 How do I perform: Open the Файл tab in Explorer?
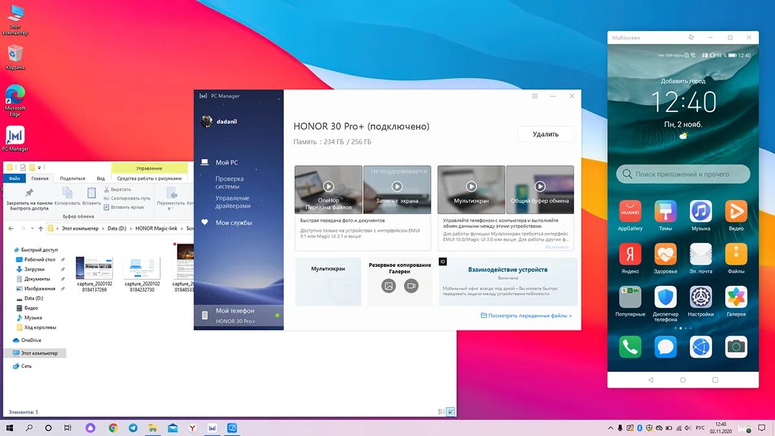point(14,178)
